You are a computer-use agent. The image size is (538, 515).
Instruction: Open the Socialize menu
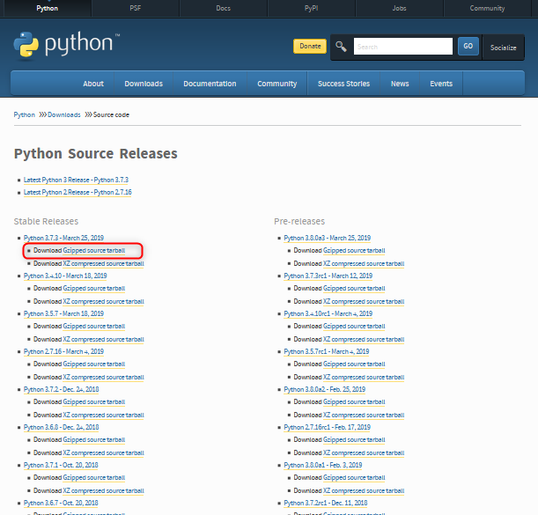tap(503, 48)
